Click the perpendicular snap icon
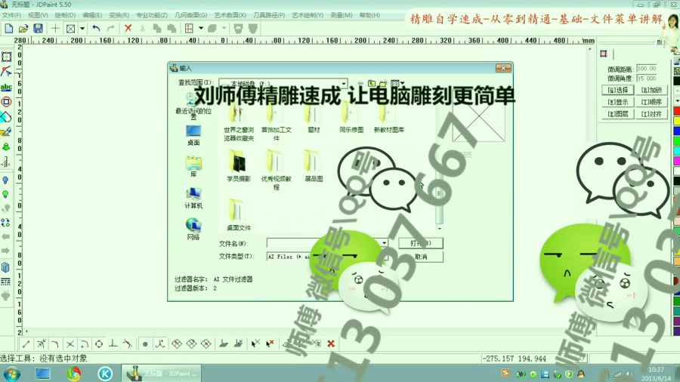 point(113,344)
